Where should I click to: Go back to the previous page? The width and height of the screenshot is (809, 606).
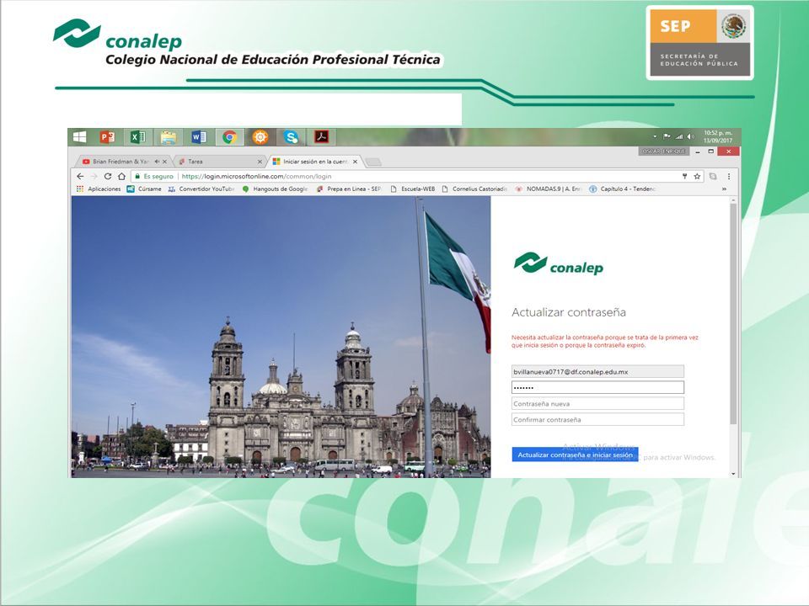[x=80, y=176]
